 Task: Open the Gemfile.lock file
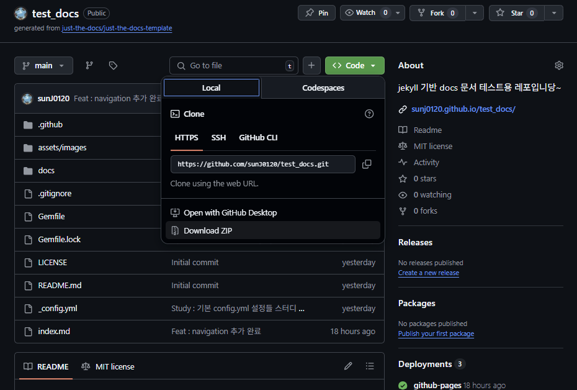[x=59, y=239]
